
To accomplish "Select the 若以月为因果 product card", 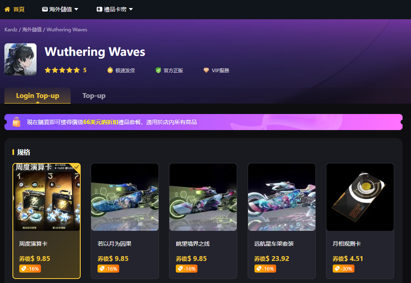I will (x=125, y=221).
